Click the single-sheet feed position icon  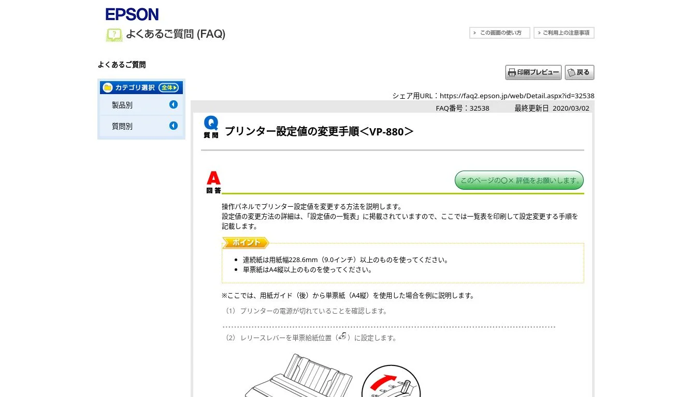[x=342, y=337]
